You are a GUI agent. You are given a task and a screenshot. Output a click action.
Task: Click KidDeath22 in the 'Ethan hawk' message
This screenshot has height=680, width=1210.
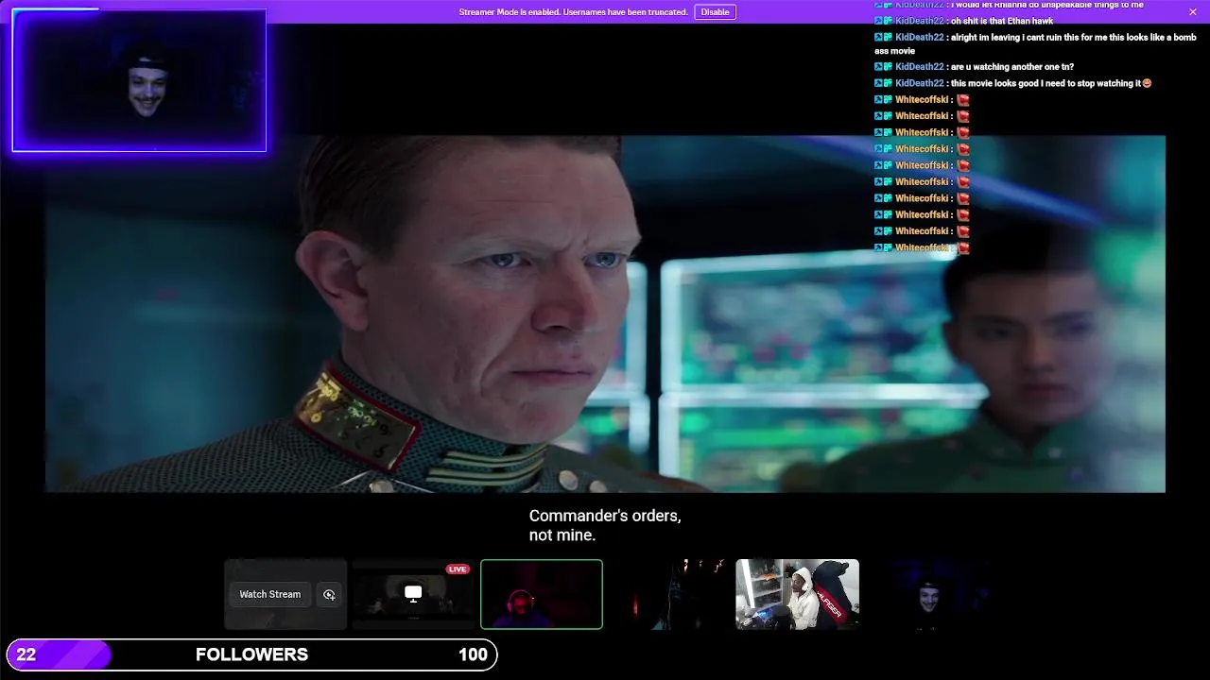(919, 21)
